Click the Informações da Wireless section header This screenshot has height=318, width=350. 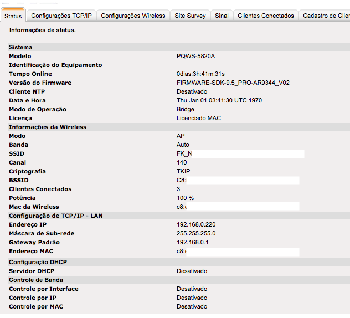48,127
